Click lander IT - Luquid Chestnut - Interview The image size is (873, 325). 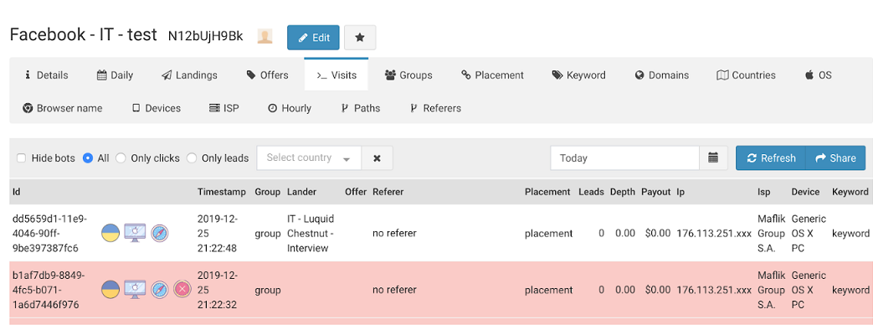[311, 233]
